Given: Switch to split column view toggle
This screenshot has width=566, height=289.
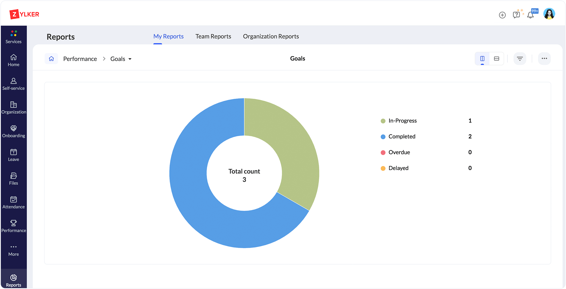Looking at the screenshot, I should 482,59.
